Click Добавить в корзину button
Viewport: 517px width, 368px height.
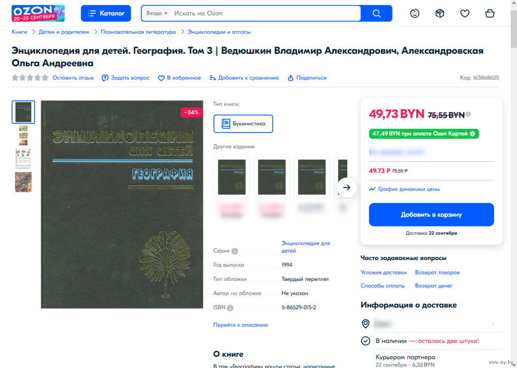[x=431, y=214]
